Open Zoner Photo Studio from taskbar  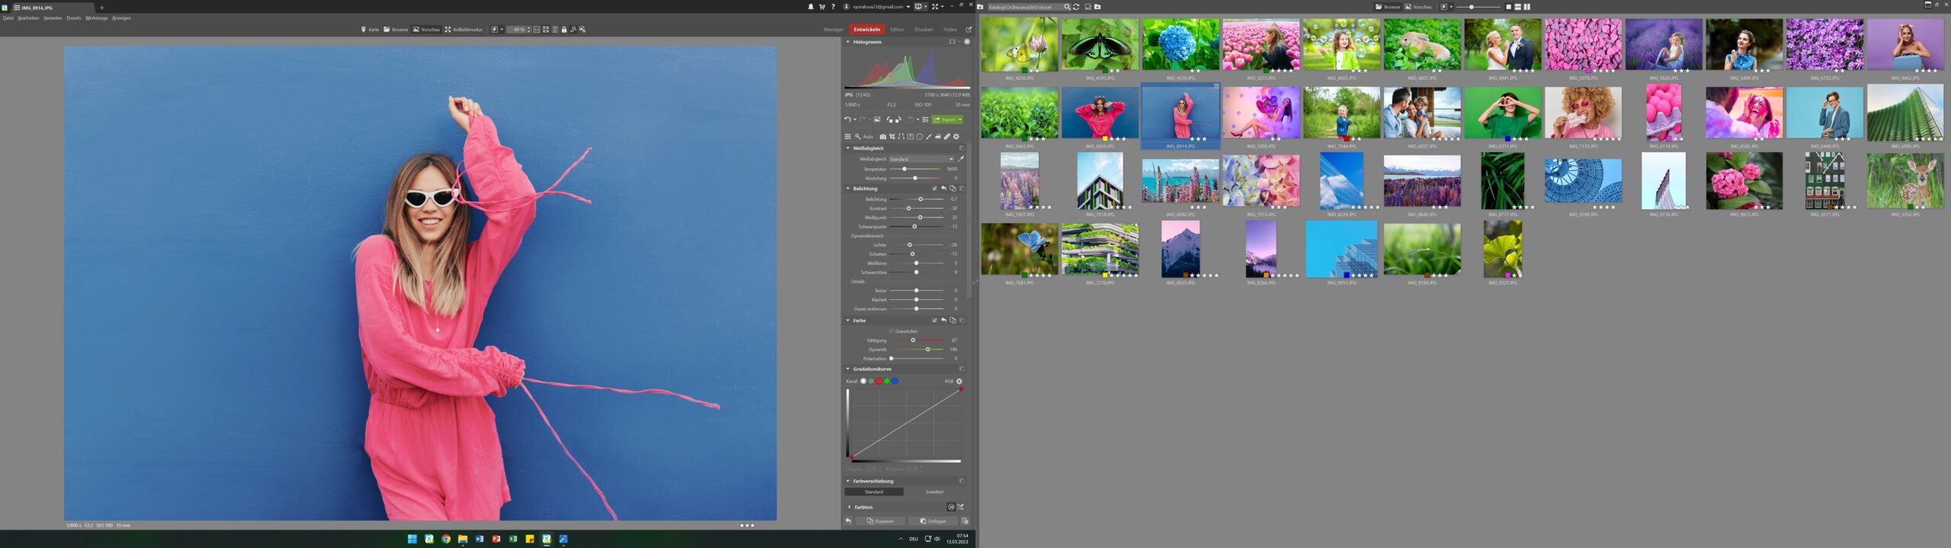tap(546, 539)
